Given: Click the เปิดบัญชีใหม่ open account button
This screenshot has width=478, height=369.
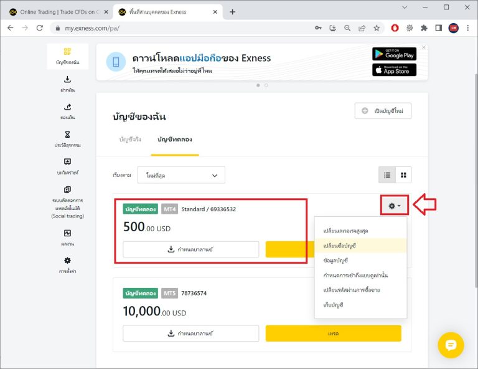Looking at the screenshot, I should 383,111.
